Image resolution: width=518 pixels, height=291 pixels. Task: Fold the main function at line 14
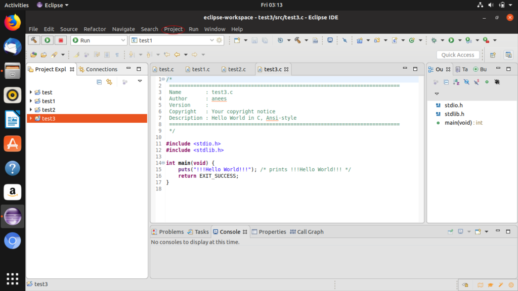point(163,163)
